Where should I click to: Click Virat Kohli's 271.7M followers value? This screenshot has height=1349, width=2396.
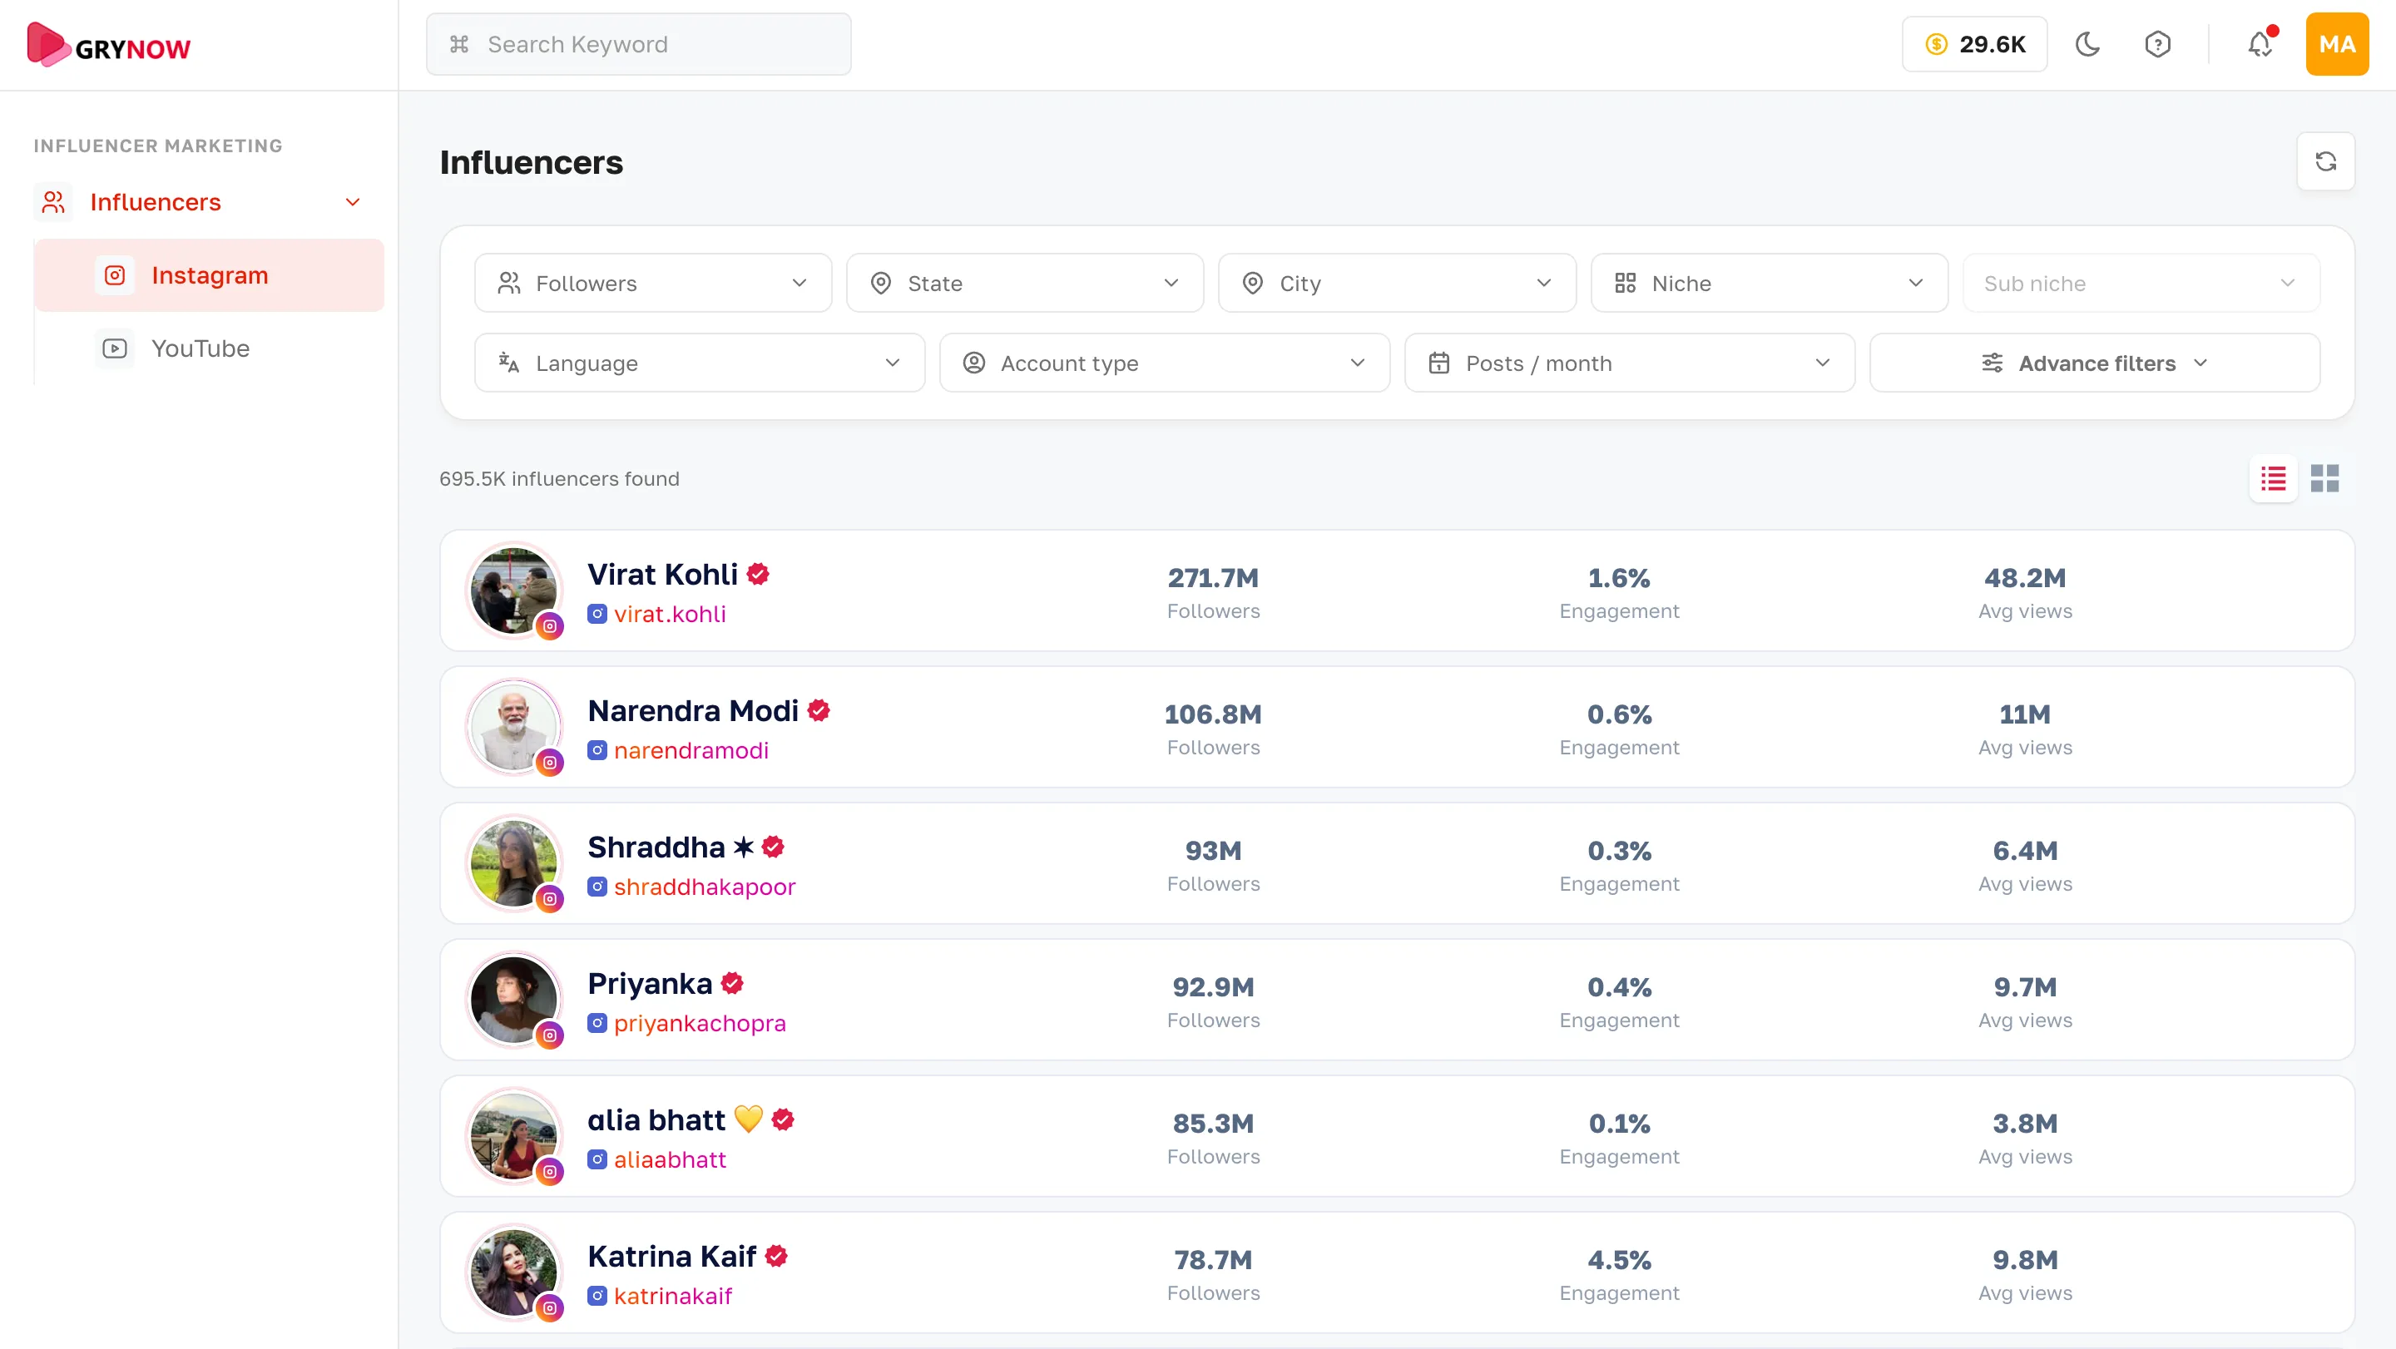pyautogui.click(x=1213, y=577)
